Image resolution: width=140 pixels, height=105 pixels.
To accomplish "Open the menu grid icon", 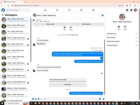I will (x=127, y=10).
